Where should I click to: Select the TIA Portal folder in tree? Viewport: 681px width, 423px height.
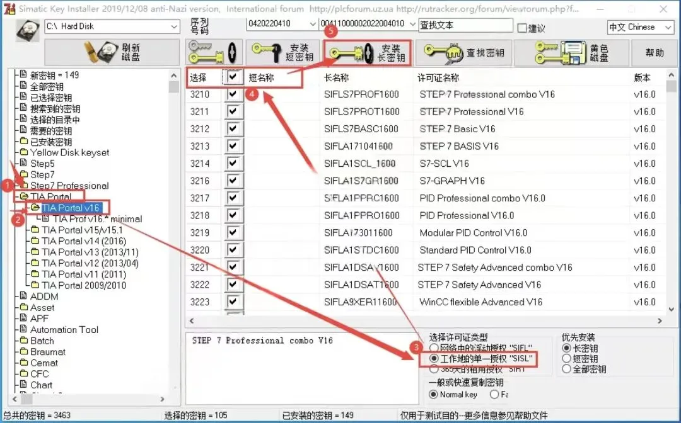pos(51,197)
